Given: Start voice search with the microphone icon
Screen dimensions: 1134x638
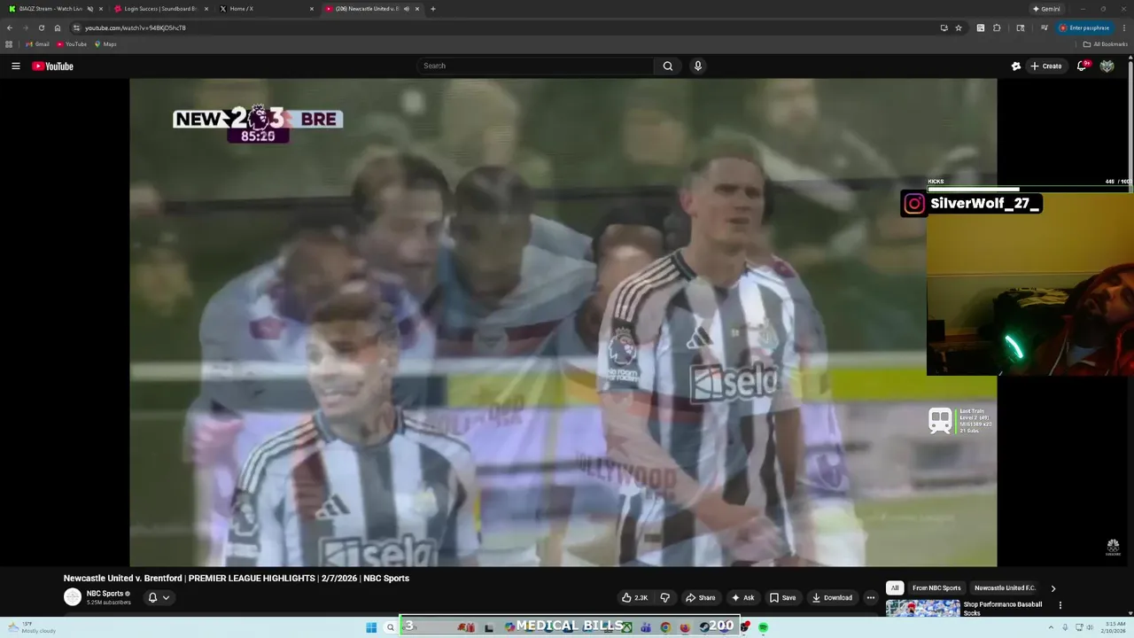Looking at the screenshot, I should (x=698, y=66).
